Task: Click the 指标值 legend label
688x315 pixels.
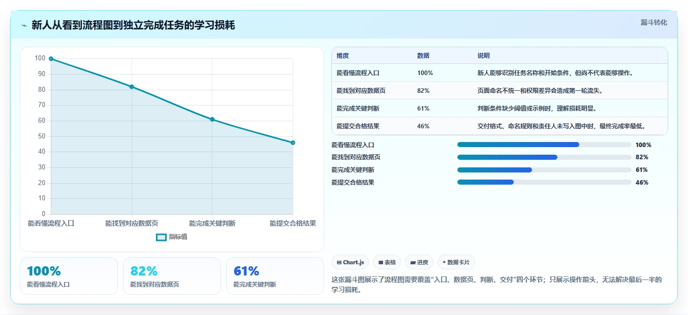Action: pyautogui.click(x=178, y=237)
